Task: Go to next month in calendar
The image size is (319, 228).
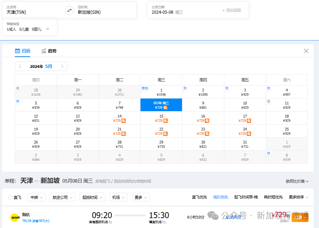Action: tap(62, 66)
